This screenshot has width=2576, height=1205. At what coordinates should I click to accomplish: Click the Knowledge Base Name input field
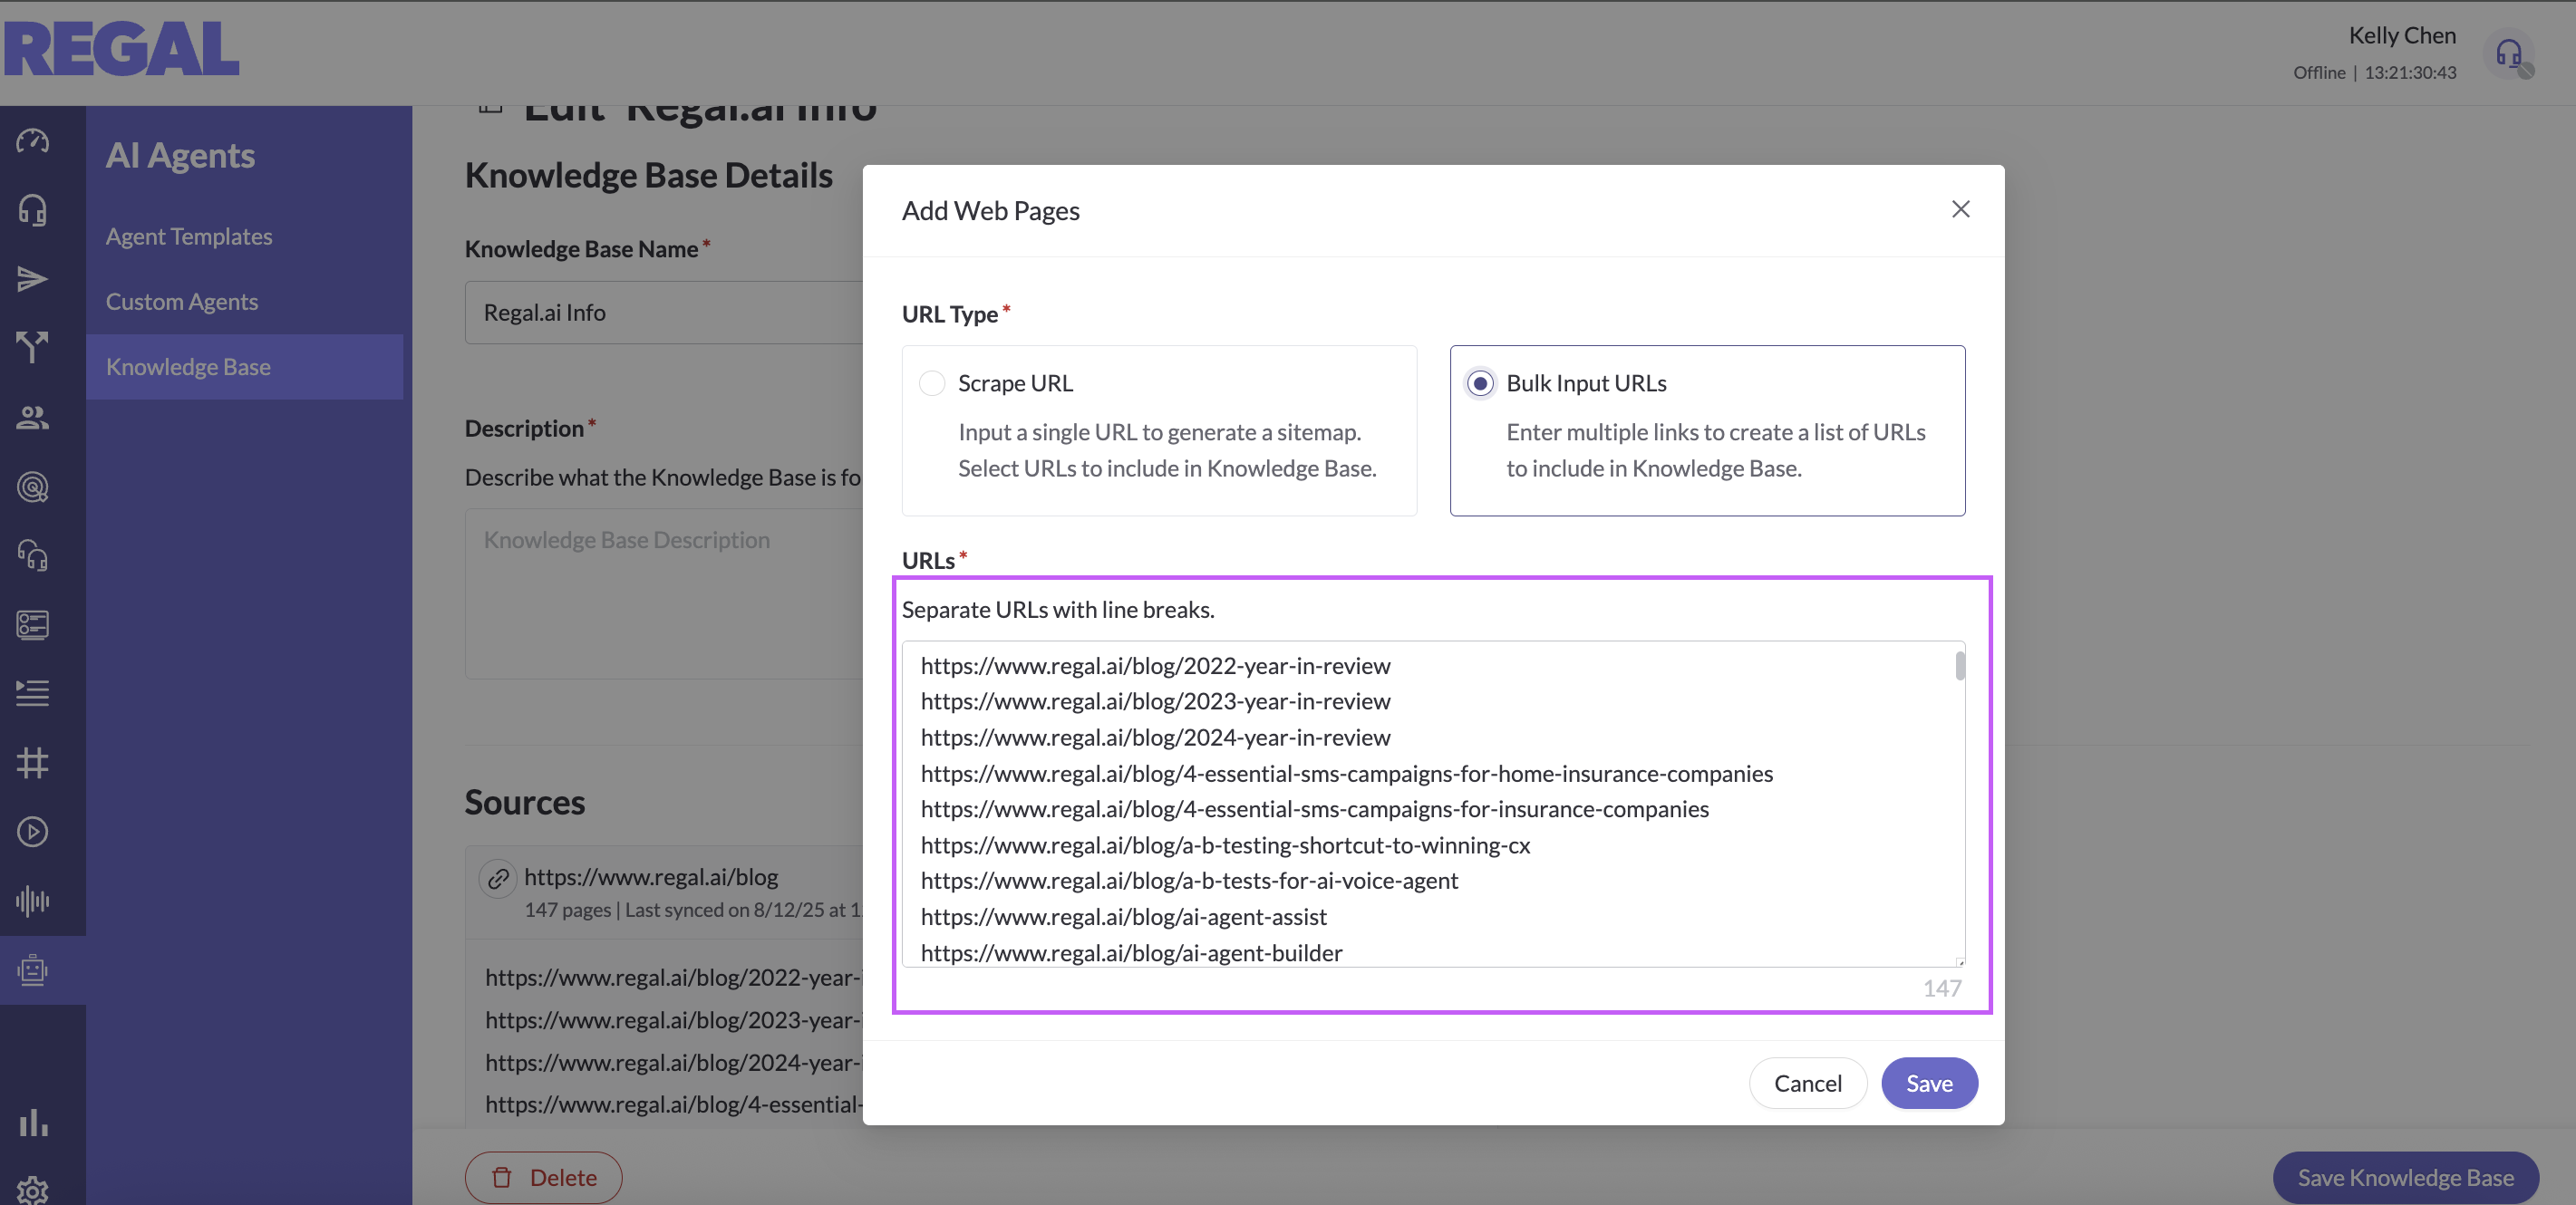pos(664,313)
